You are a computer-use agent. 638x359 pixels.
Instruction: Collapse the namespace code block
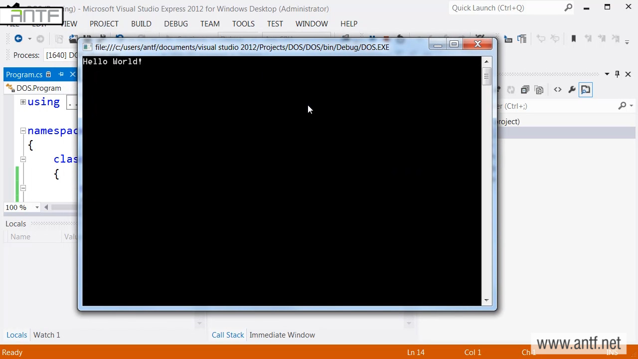[23, 131]
